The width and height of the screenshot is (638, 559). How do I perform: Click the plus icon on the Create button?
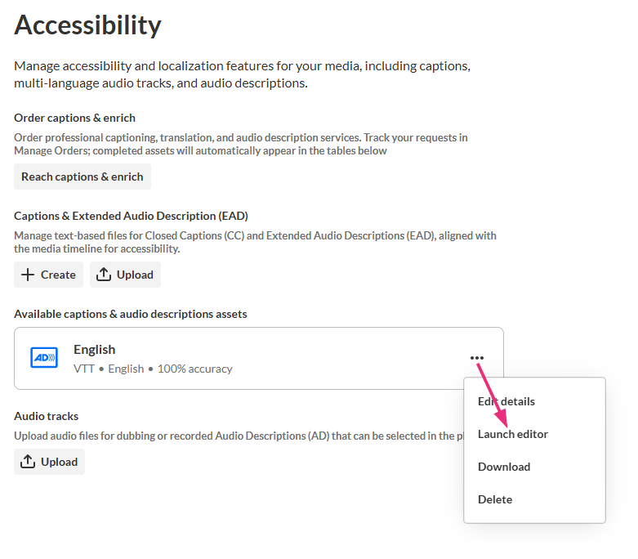tap(28, 275)
